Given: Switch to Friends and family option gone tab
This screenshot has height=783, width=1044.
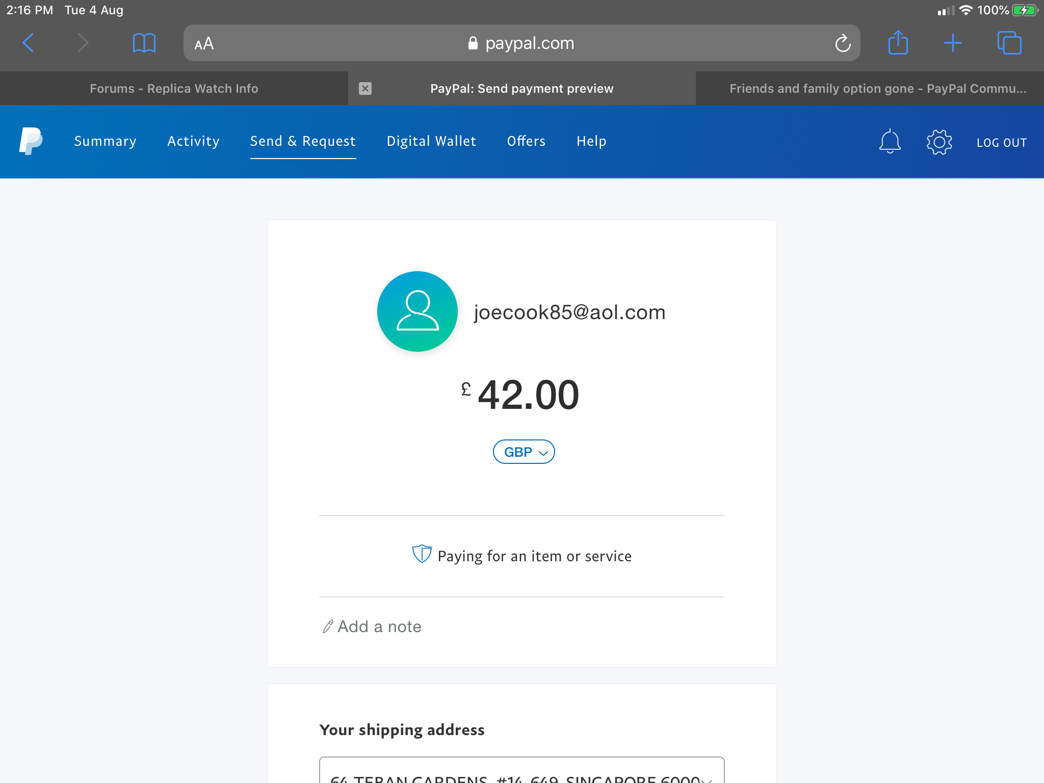Looking at the screenshot, I should (x=870, y=89).
